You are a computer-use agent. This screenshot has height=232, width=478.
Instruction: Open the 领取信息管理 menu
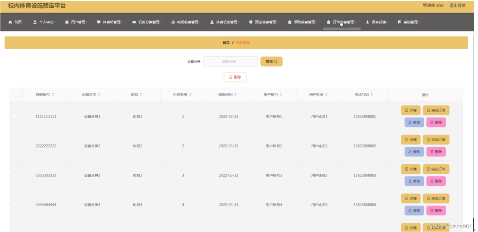click(302, 22)
